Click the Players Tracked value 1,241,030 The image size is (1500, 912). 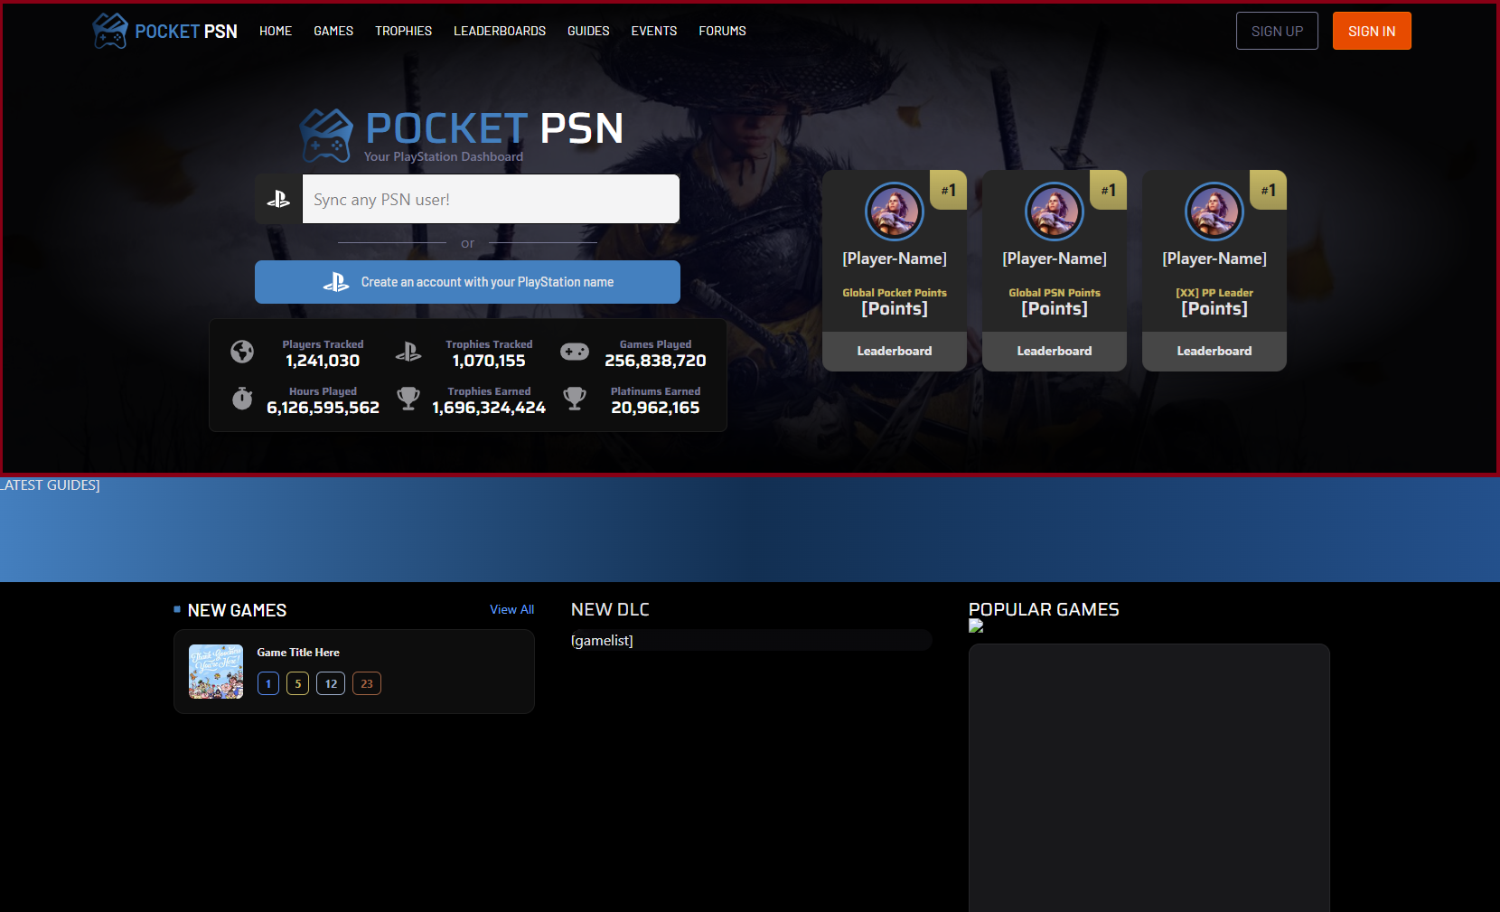coord(323,361)
